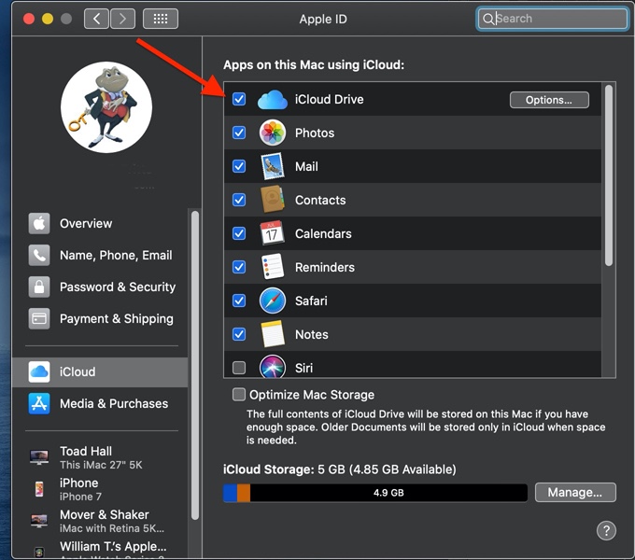Open Payment & Shipping section
635x560 pixels.
click(x=100, y=319)
